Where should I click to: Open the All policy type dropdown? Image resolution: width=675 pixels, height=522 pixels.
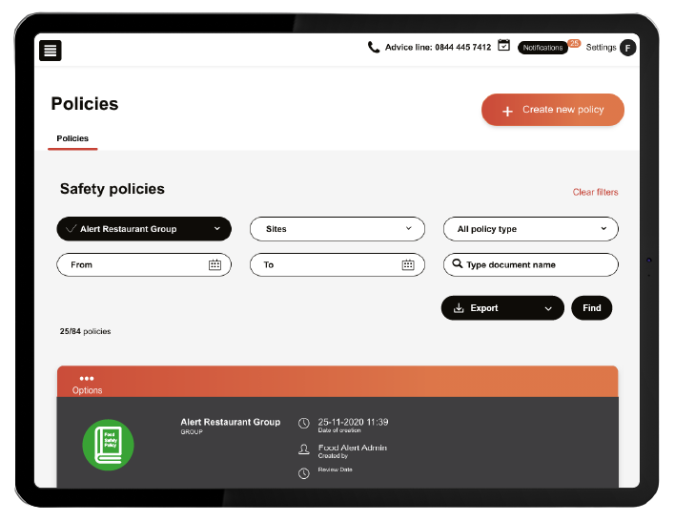point(530,229)
